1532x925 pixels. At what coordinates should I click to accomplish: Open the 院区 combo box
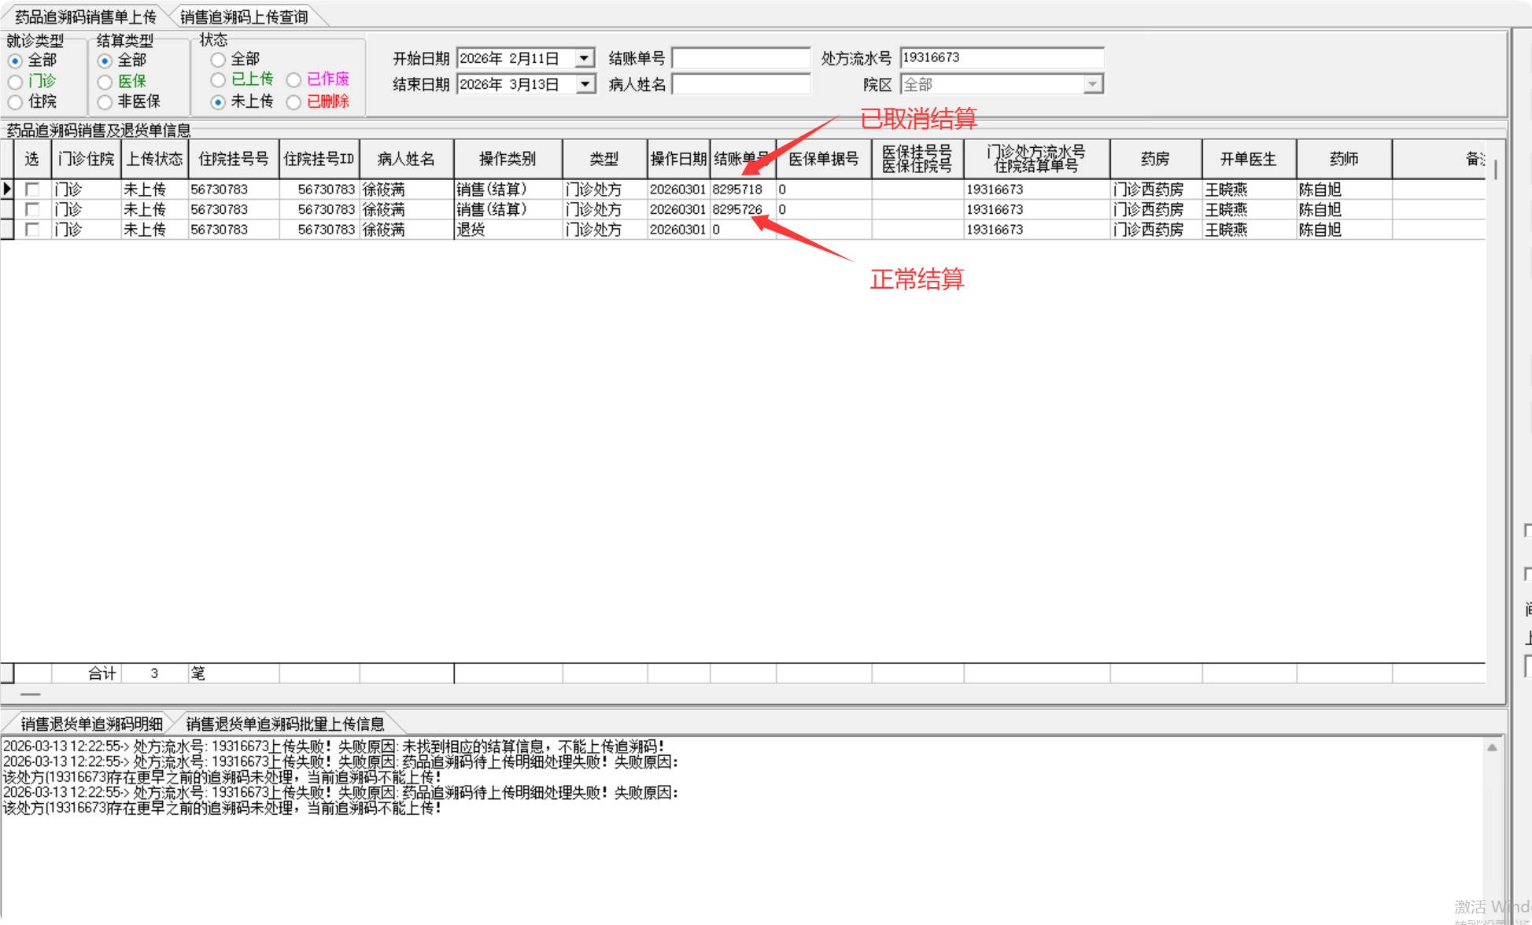(x=1092, y=84)
